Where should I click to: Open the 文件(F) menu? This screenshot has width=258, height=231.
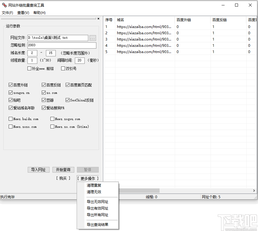coord(7,13)
